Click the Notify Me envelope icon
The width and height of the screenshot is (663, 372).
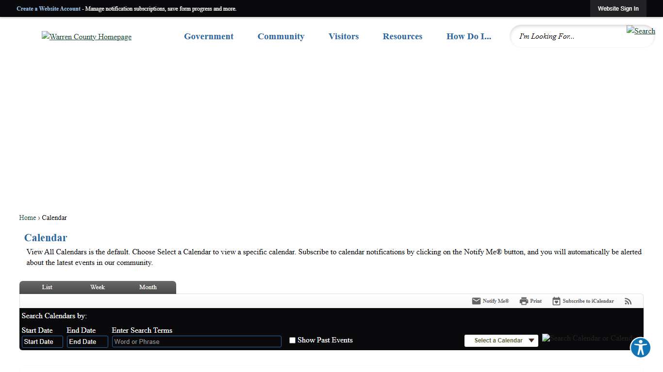click(x=476, y=301)
